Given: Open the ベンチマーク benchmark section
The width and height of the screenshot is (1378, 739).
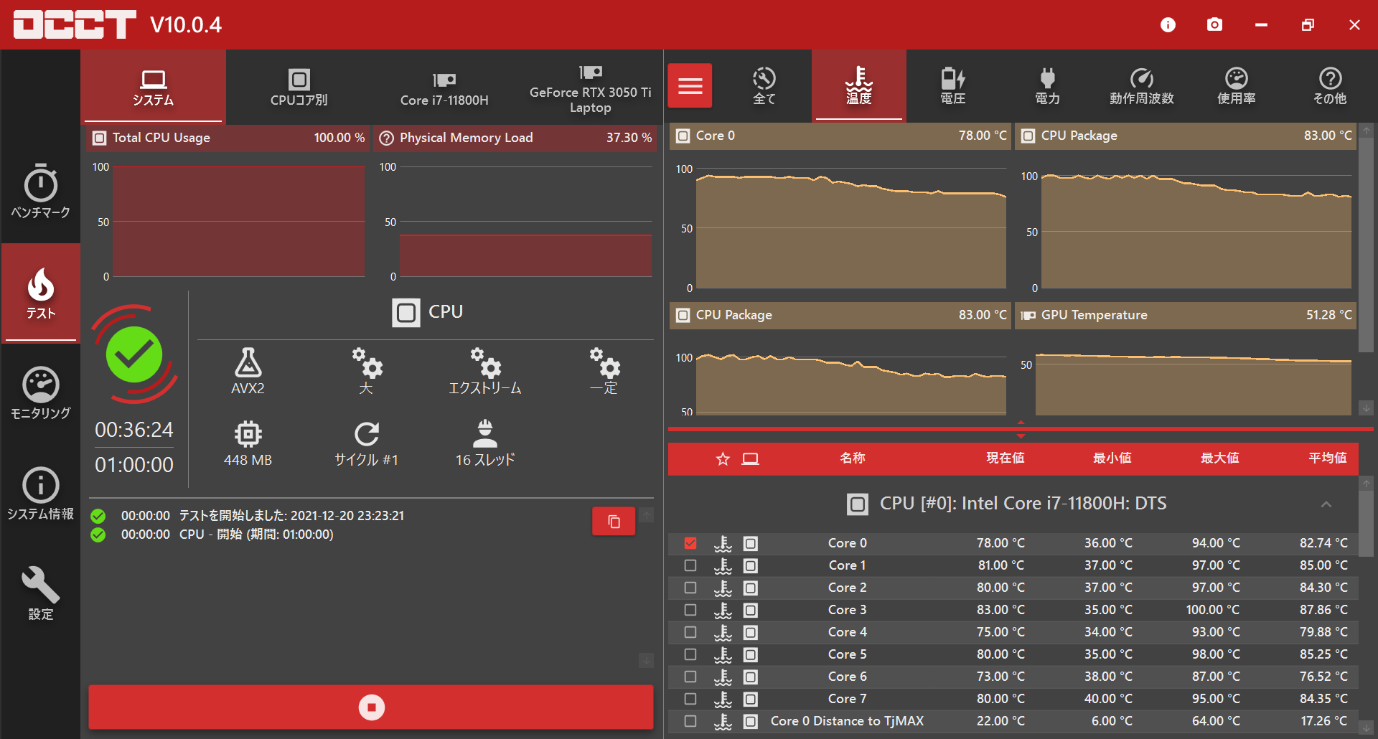Looking at the screenshot, I should pos(40,192).
